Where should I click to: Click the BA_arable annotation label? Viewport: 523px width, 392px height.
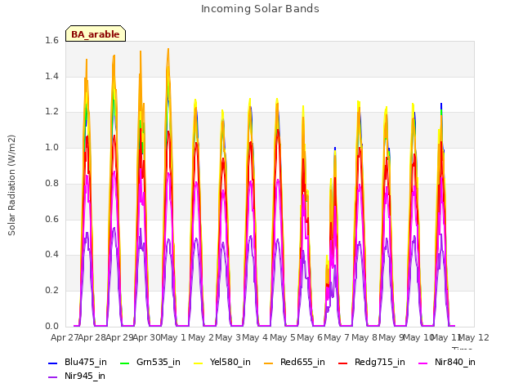pyautogui.click(x=96, y=34)
